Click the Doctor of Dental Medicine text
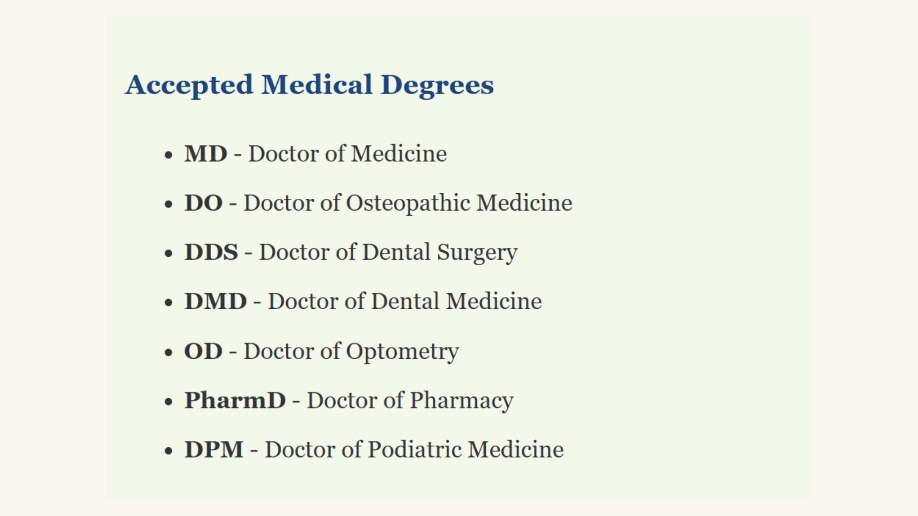This screenshot has width=918, height=516. point(405,301)
